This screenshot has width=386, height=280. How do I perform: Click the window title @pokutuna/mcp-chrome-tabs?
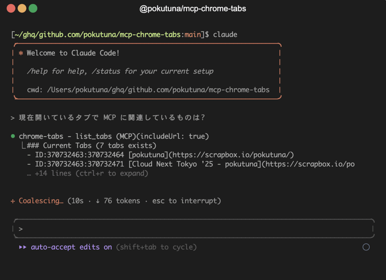tap(193, 9)
